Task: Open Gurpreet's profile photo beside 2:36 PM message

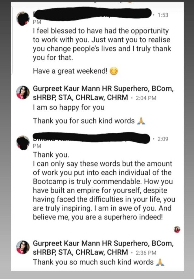Action: tap(23, 247)
